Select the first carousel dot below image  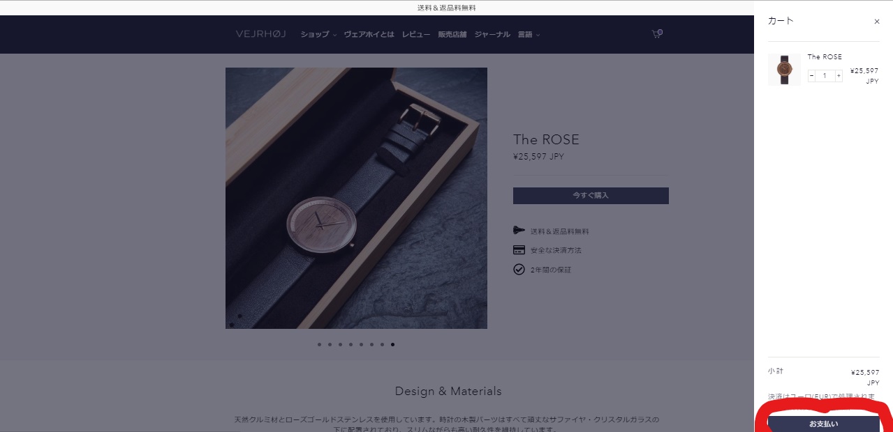tap(319, 344)
